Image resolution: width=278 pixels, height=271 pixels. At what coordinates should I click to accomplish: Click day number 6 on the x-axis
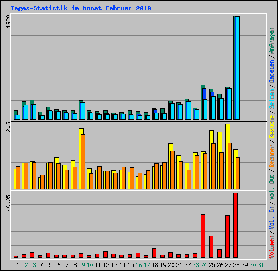click(x=59, y=265)
